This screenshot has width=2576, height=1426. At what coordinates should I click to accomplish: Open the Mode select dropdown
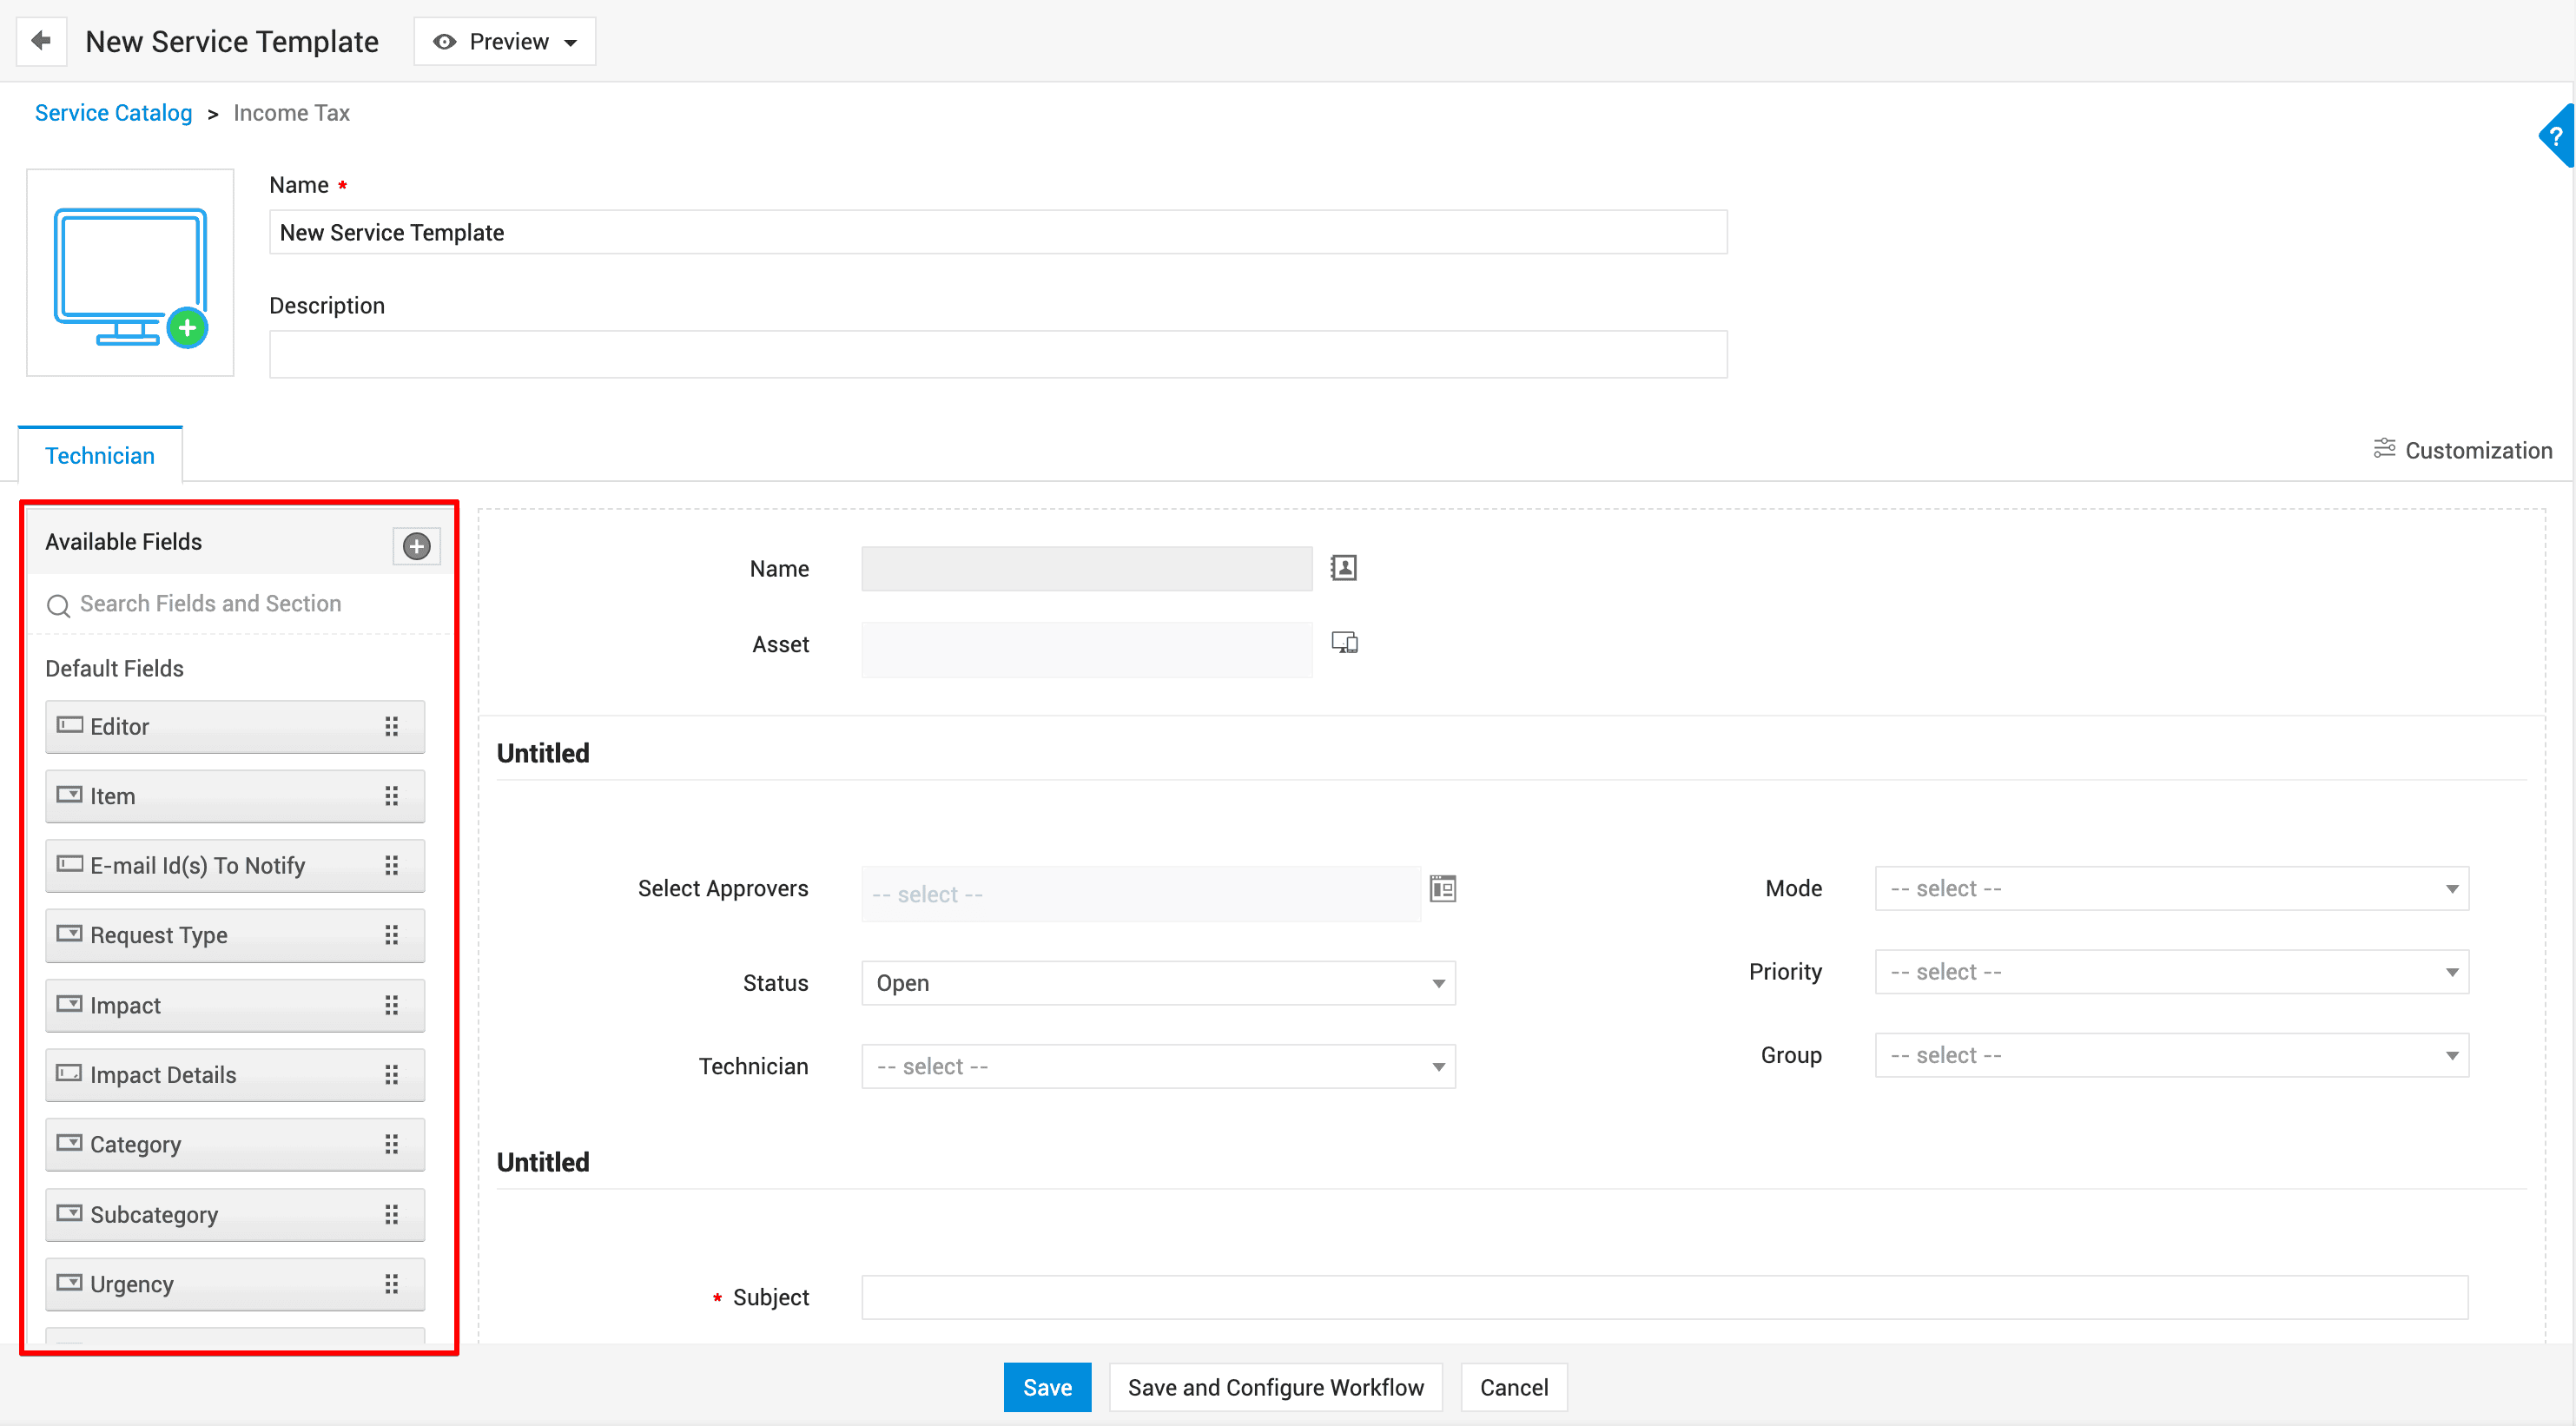point(2170,888)
